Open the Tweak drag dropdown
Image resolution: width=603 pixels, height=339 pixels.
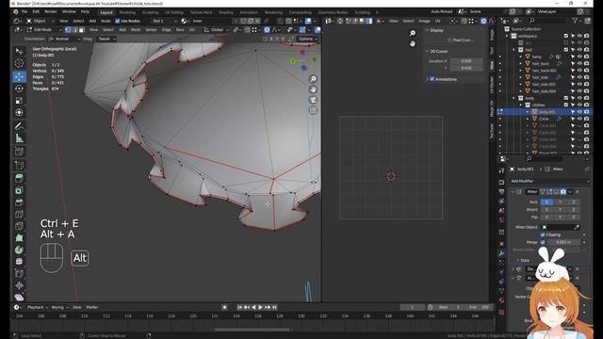tap(106, 39)
